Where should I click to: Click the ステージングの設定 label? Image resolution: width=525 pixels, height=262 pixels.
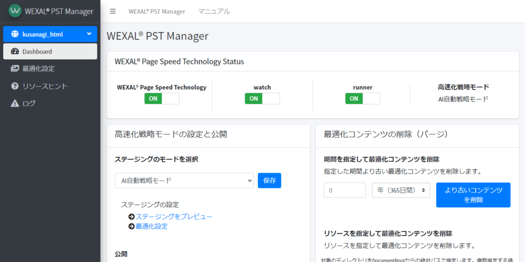(150, 205)
